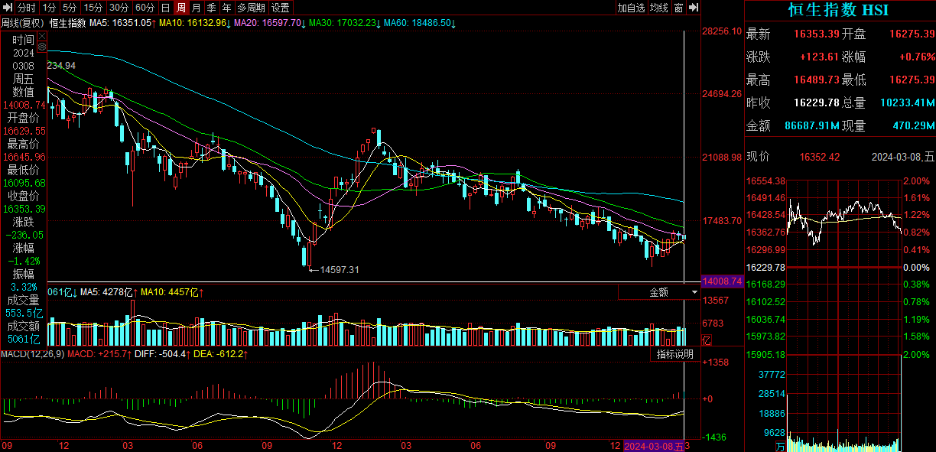Click the volume MA5: 4278亿 label
936x452 pixels.
pyautogui.click(x=108, y=291)
